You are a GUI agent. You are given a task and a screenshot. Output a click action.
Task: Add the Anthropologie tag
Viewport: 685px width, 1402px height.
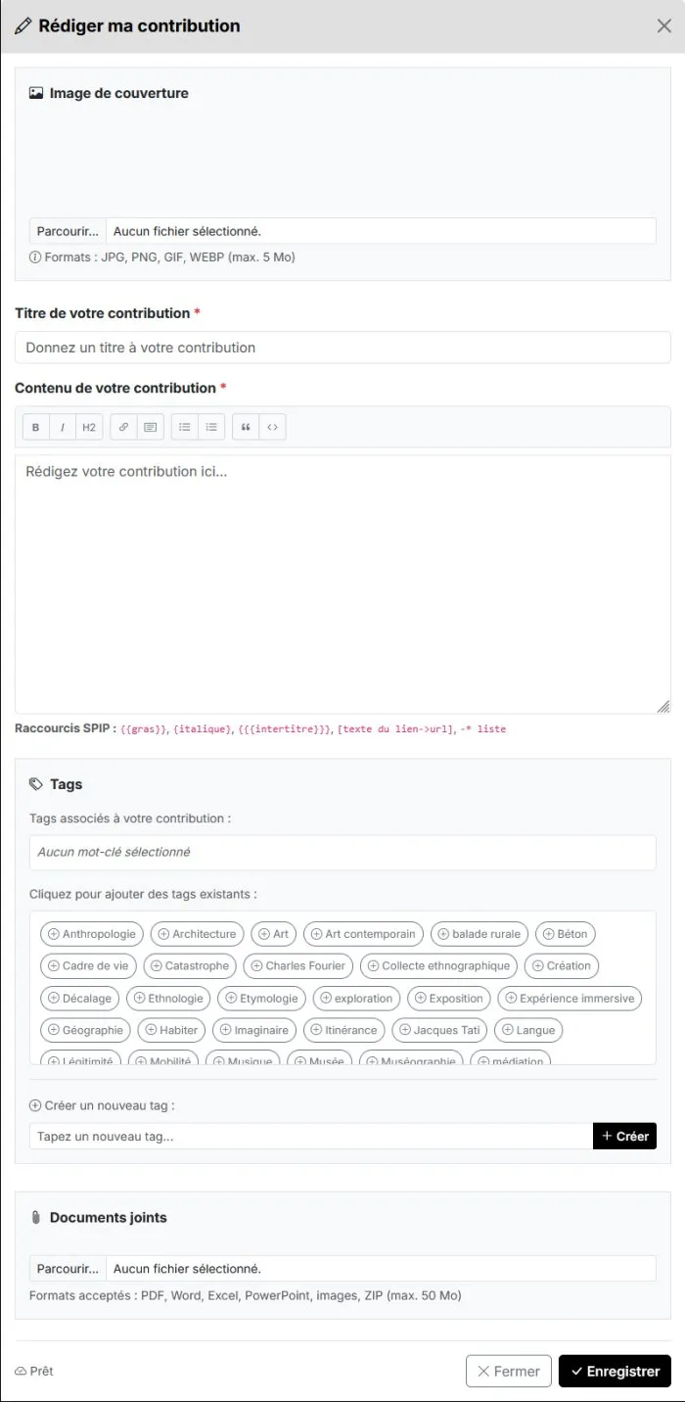click(x=92, y=934)
